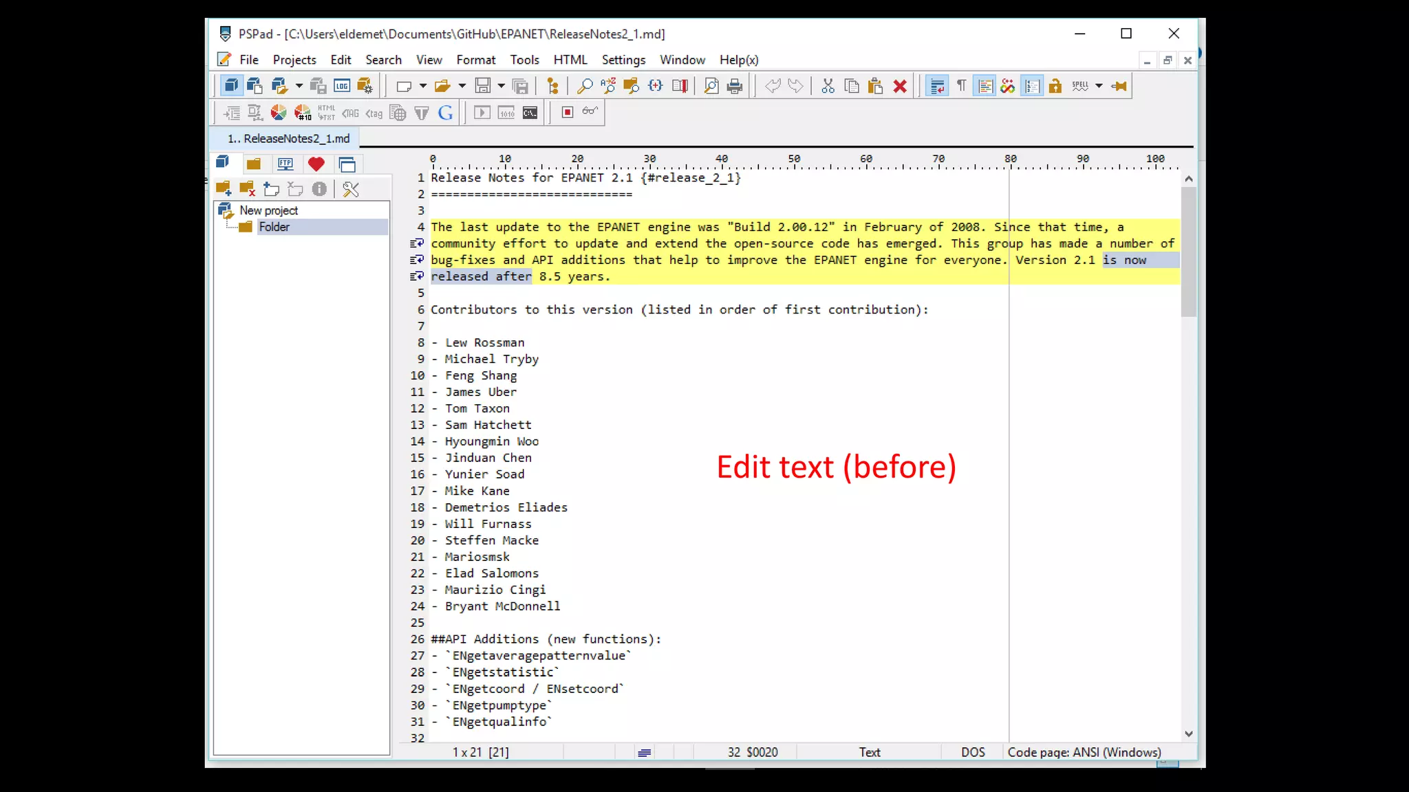The image size is (1409, 792).
Task: Click the vertical scrollbar thumb
Action: pos(1188,252)
